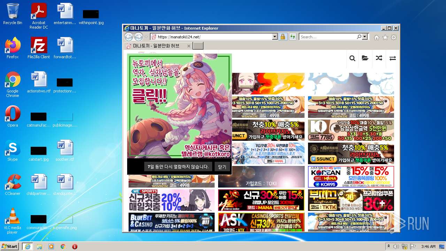Click the browser Back arrow button

[x=129, y=37]
